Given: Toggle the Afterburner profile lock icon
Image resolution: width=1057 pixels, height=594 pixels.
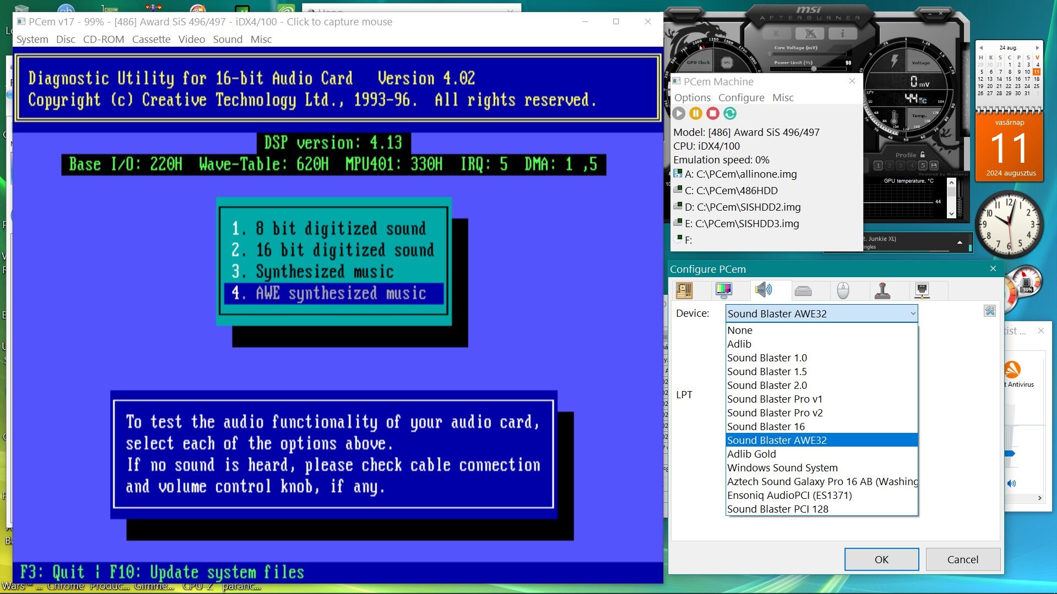Looking at the screenshot, I should point(923,155).
